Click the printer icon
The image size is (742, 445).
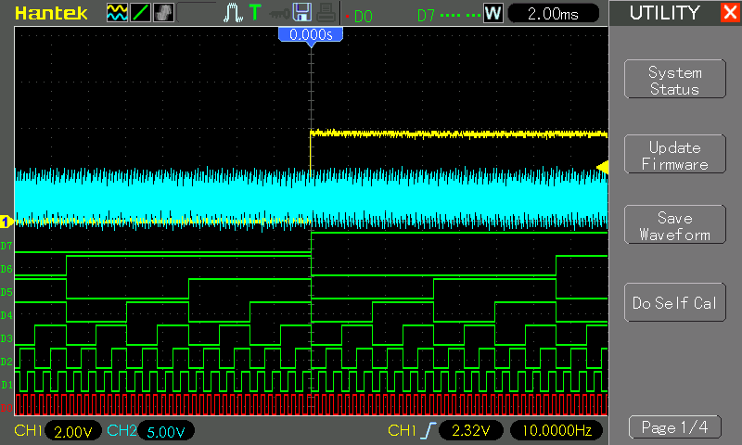coord(326,13)
